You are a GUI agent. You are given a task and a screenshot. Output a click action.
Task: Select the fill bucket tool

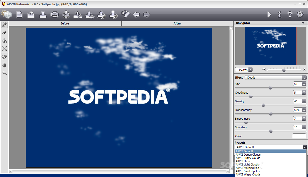point(4,41)
